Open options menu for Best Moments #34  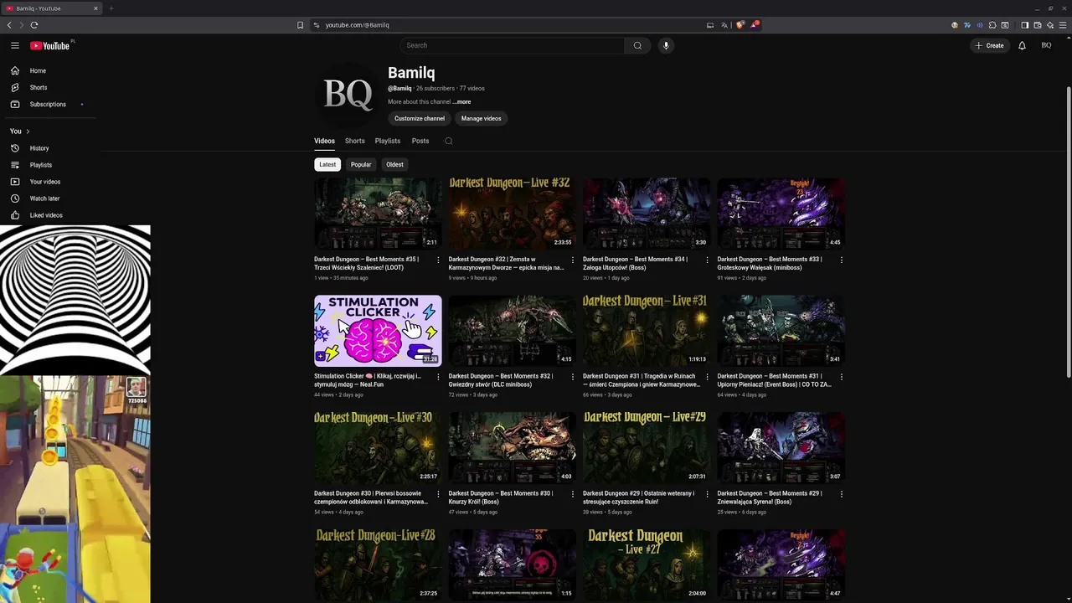pos(707,260)
